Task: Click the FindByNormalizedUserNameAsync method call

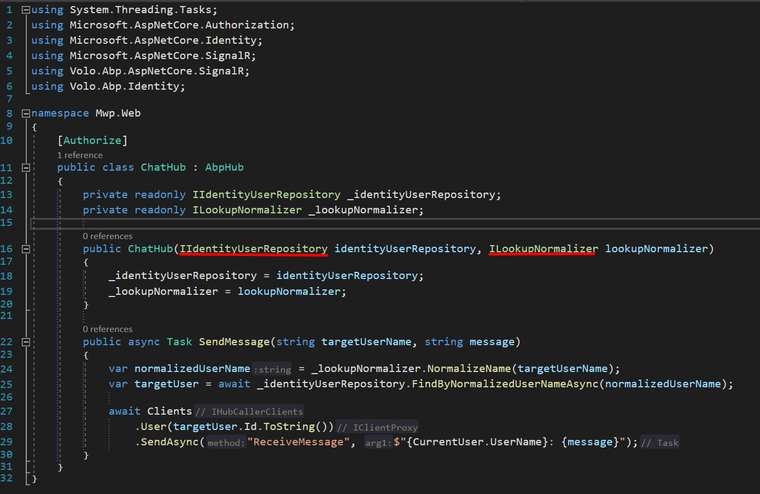Action: pos(505,384)
